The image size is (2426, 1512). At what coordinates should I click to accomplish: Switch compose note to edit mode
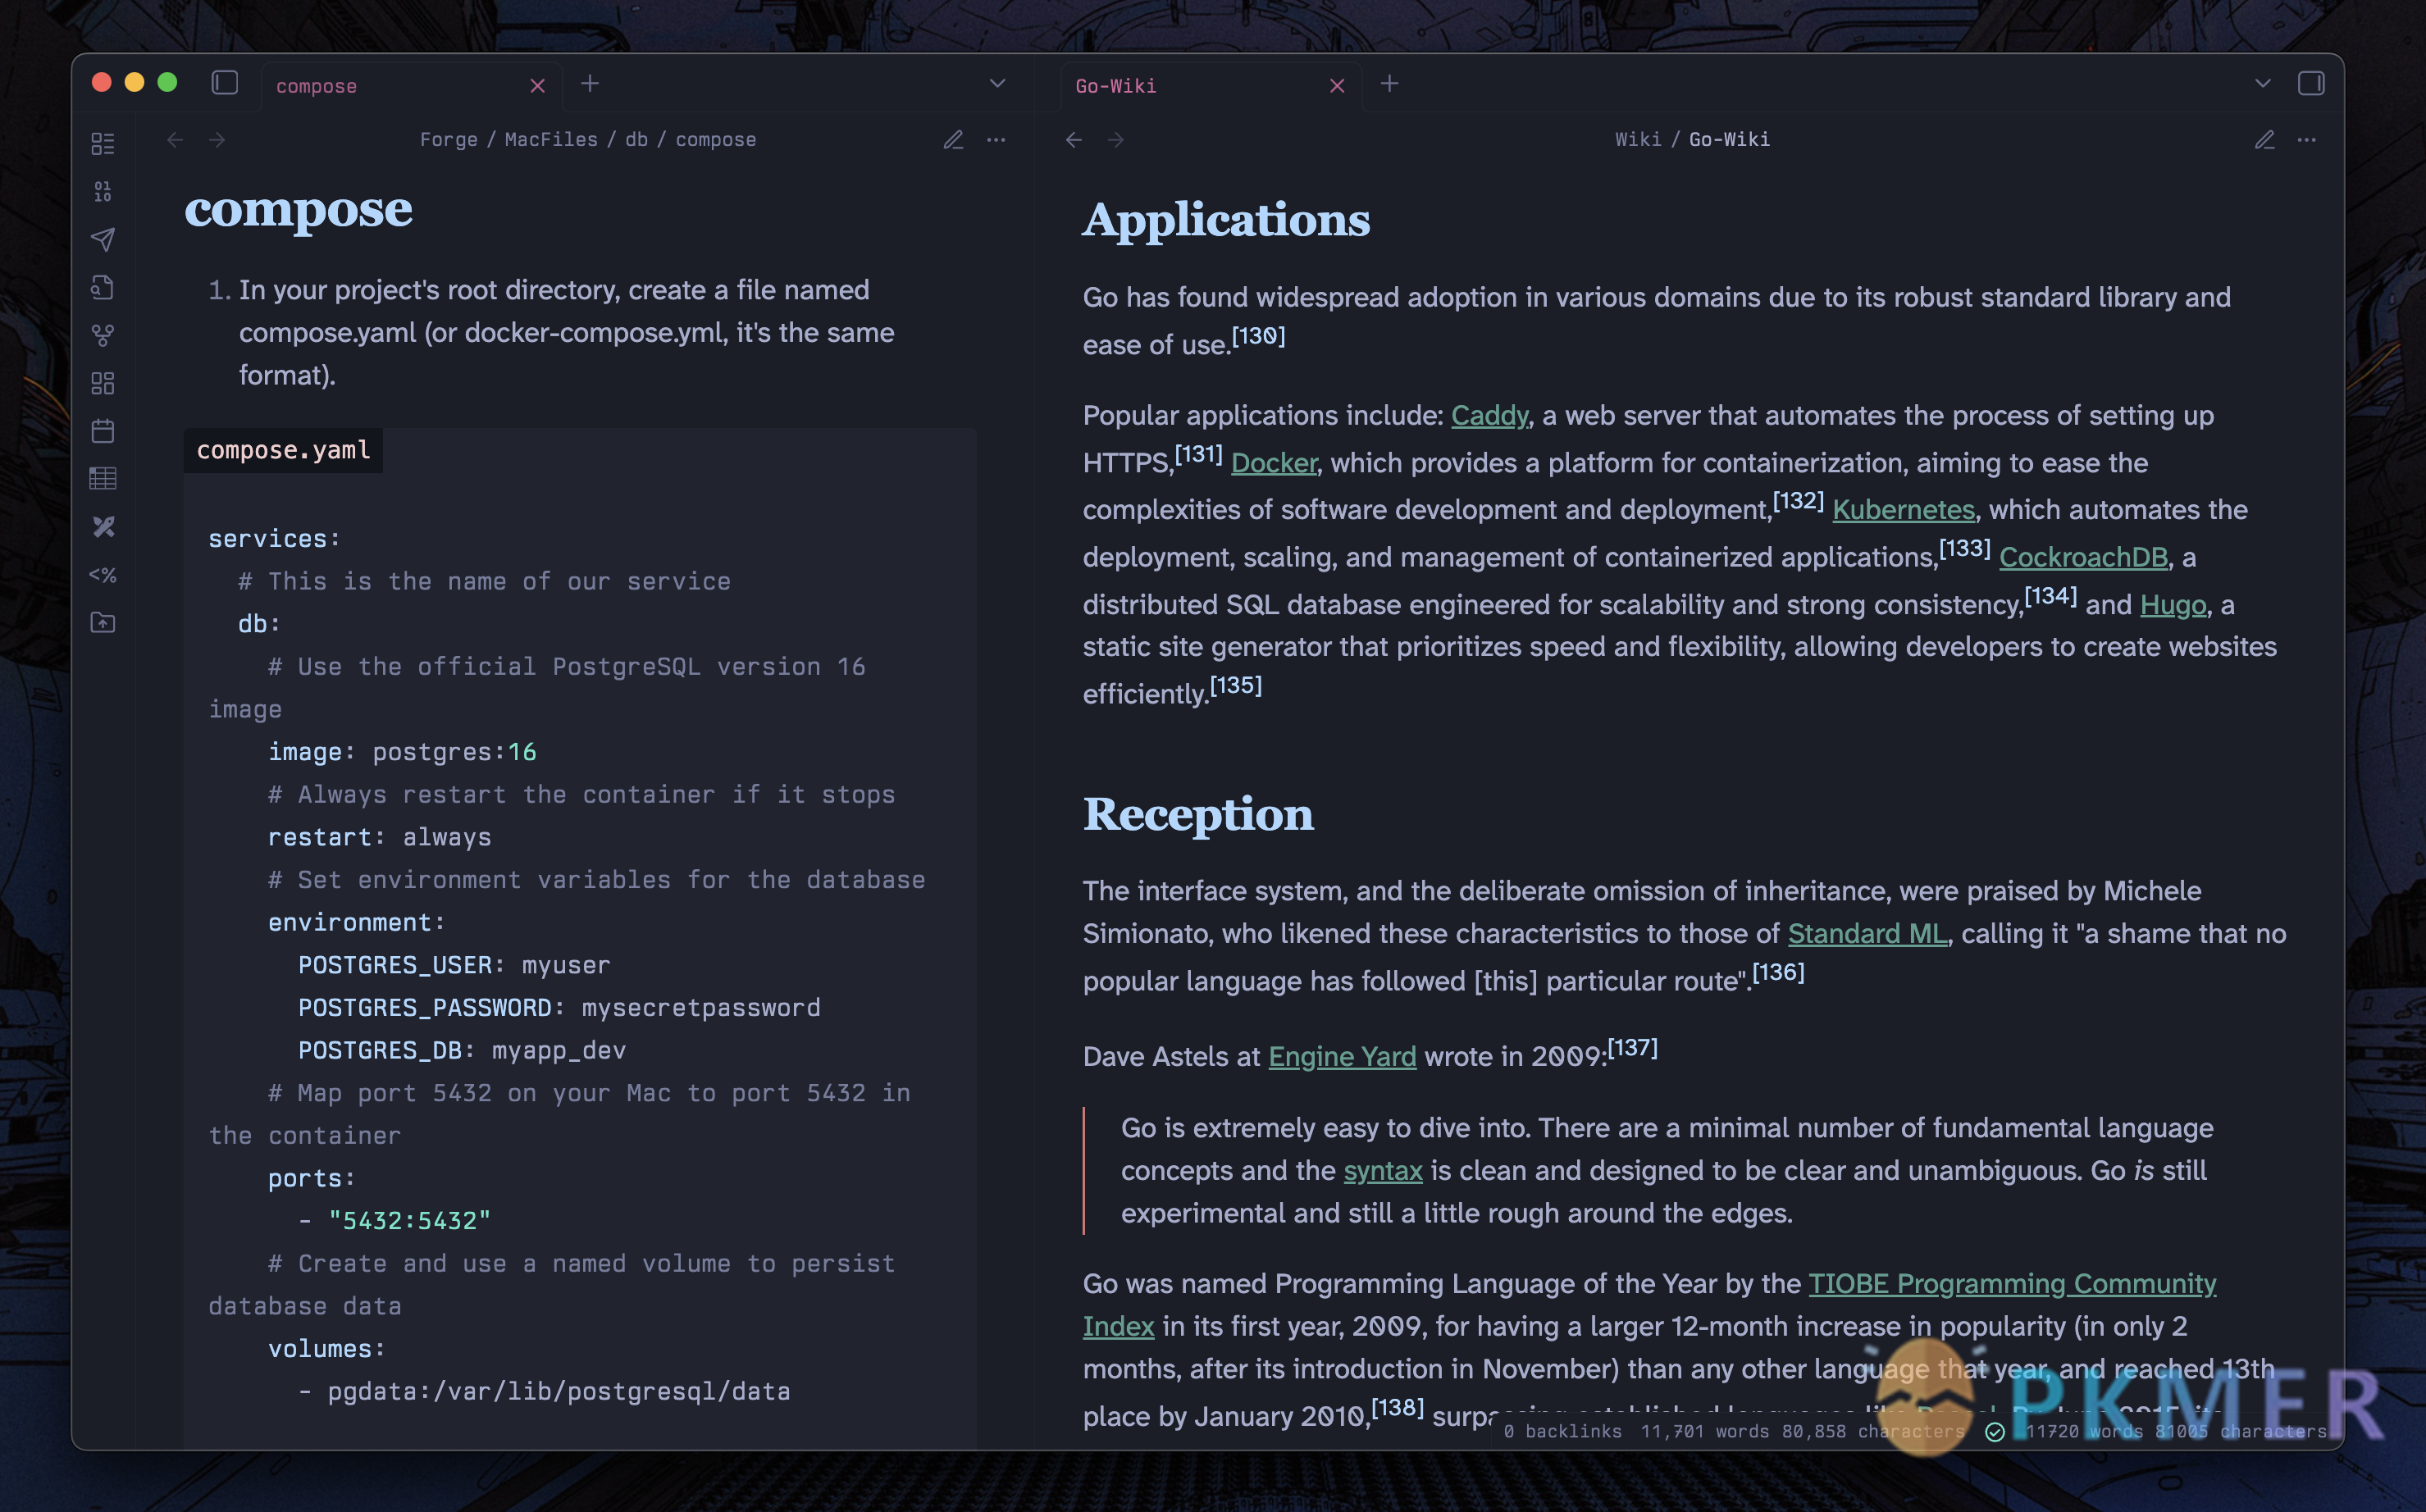click(x=953, y=140)
